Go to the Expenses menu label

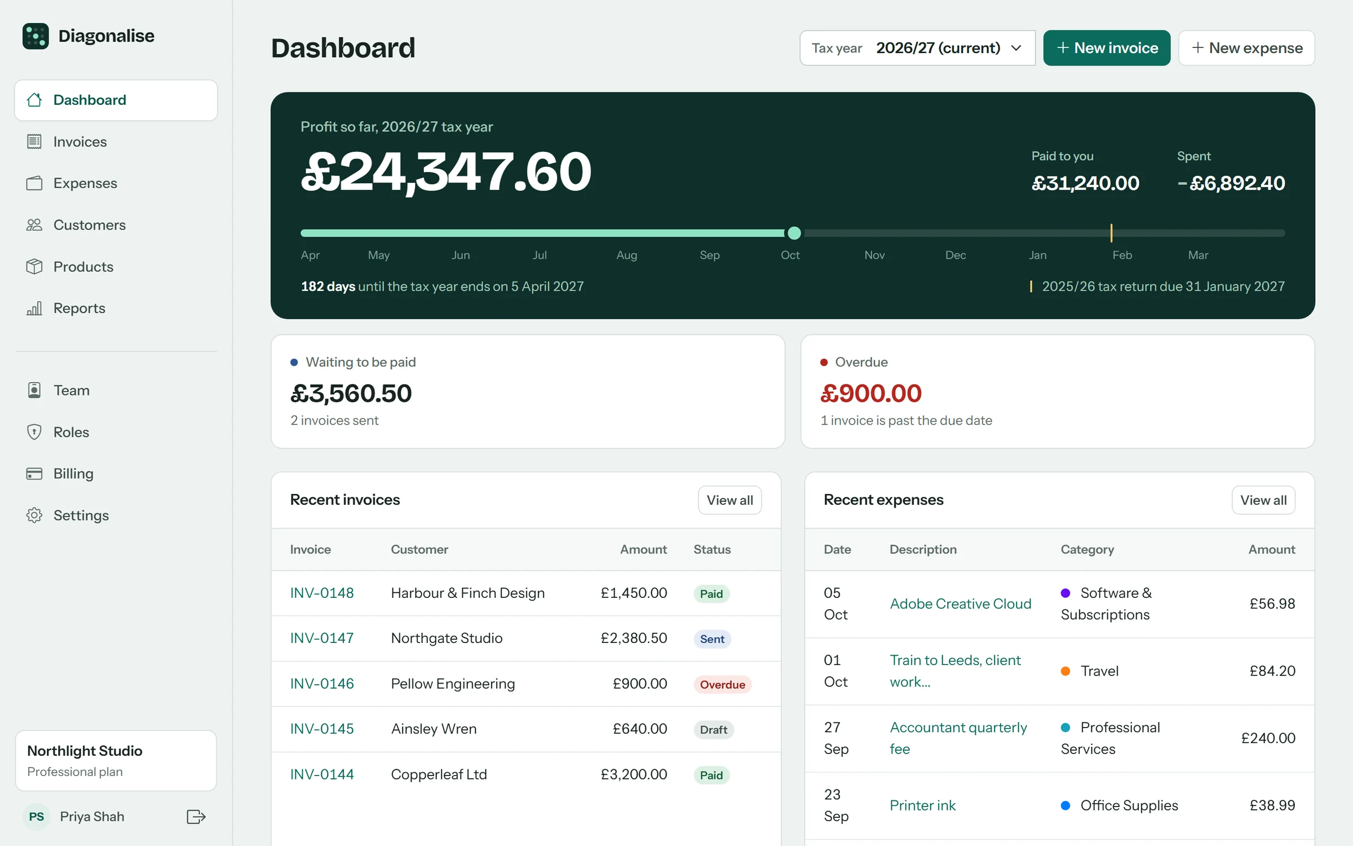tap(85, 183)
